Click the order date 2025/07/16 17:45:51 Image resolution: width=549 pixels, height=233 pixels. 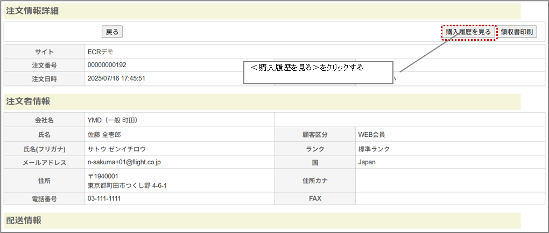[116, 78]
